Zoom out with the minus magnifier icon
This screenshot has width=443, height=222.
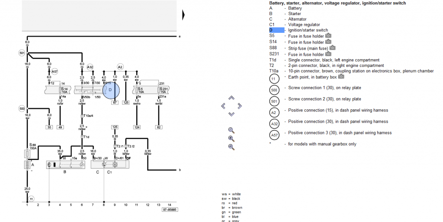pos(231,147)
